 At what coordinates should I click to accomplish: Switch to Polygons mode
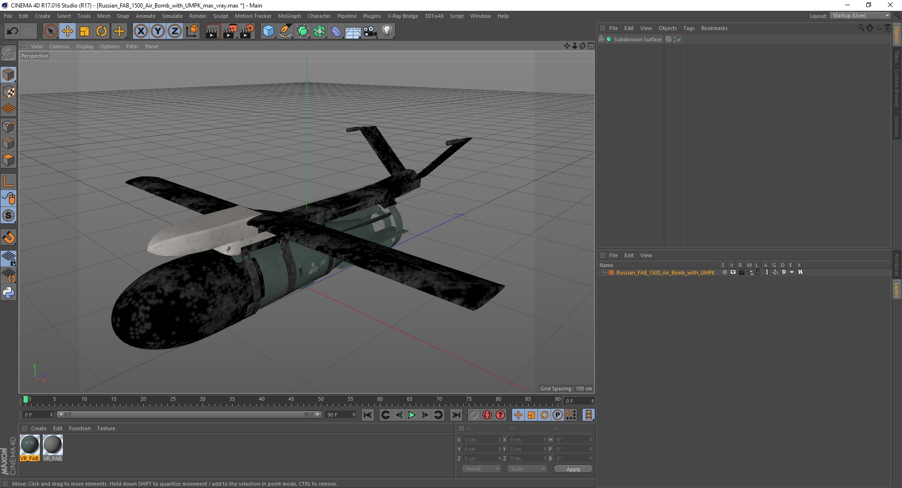pyautogui.click(x=8, y=160)
